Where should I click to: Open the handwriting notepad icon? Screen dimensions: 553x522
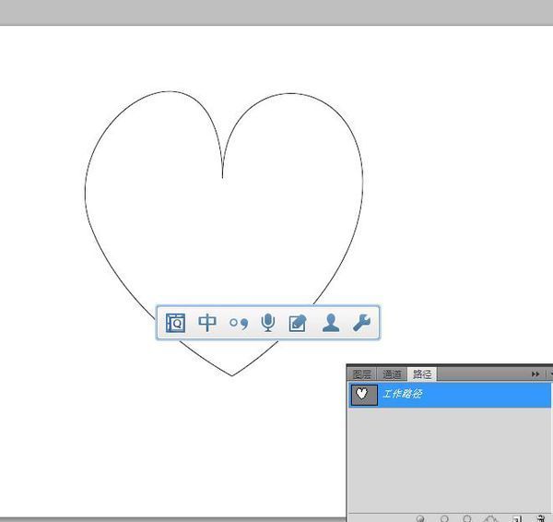tap(297, 323)
